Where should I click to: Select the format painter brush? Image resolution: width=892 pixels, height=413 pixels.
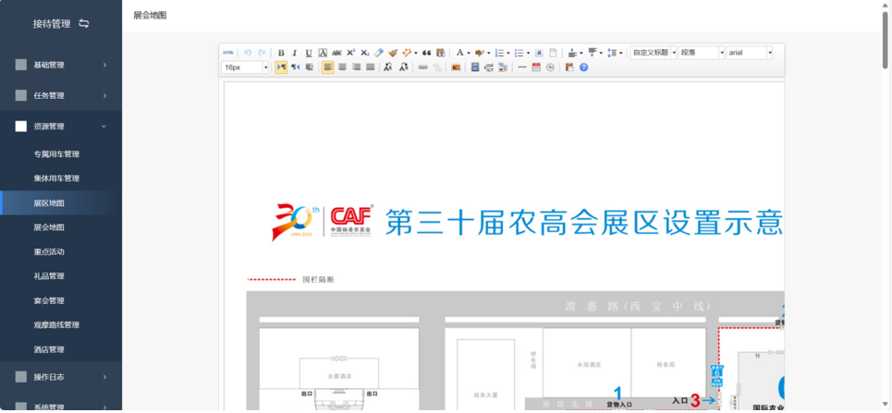coord(393,53)
